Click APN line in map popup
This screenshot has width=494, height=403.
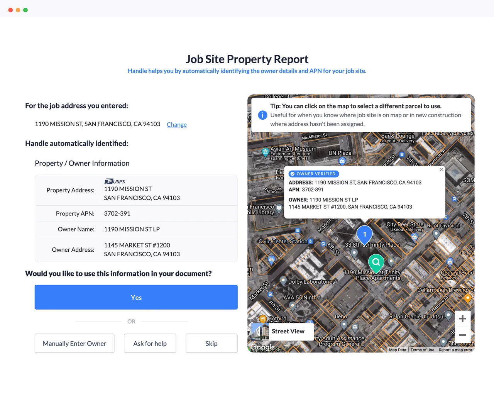click(306, 190)
